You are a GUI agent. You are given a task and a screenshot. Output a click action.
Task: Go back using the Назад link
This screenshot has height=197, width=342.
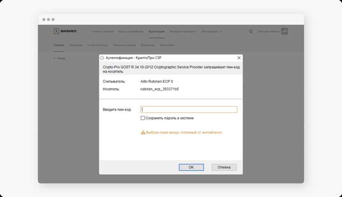(x=59, y=58)
